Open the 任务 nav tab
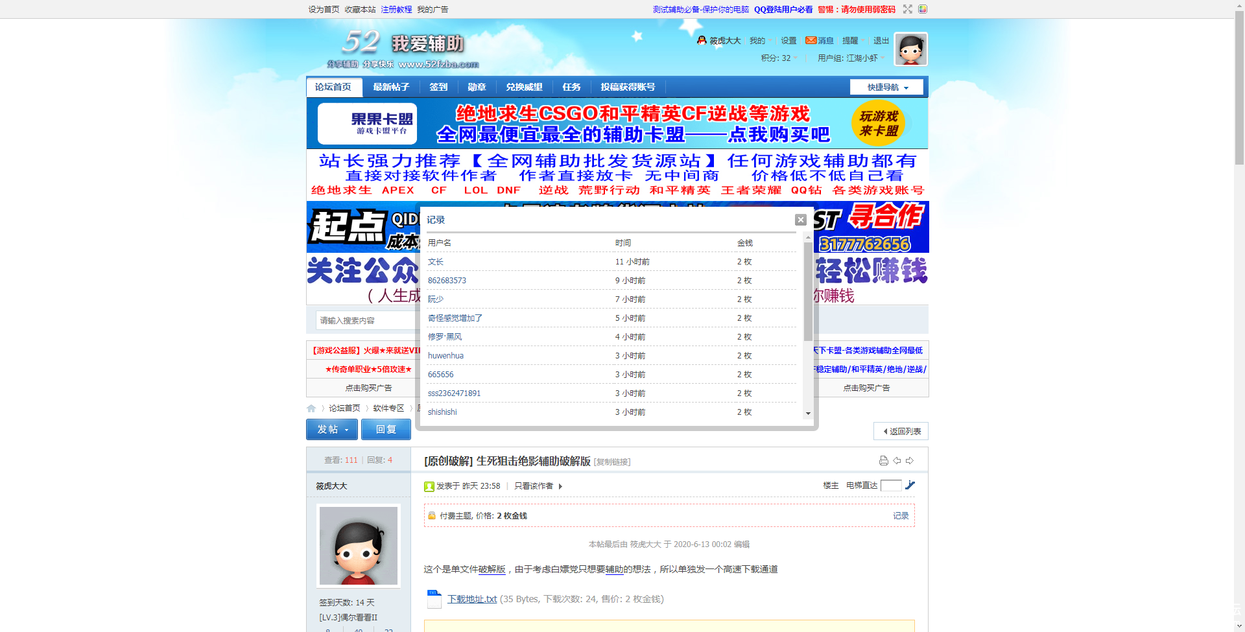Viewport: 1245px width, 632px height. click(571, 87)
